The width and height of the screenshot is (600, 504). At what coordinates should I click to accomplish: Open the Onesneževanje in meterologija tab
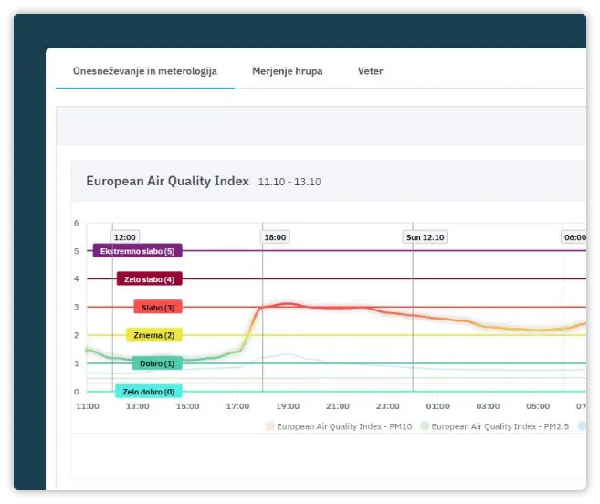pyautogui.click(x=144, y=71)
